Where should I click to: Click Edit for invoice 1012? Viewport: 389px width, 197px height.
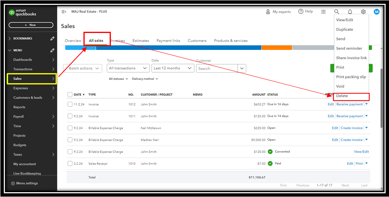(x=331, y=104)
